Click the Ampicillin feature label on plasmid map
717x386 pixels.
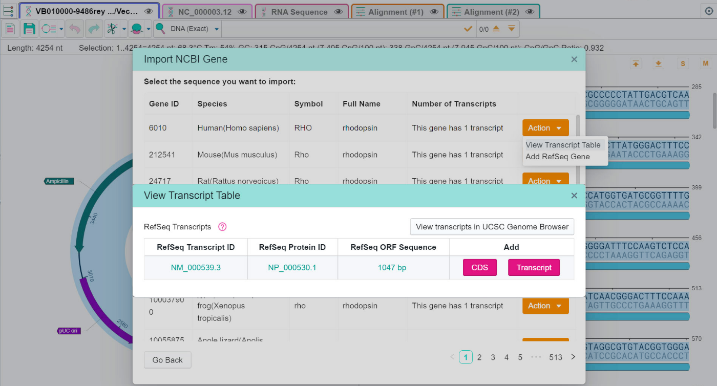(59, 181)
